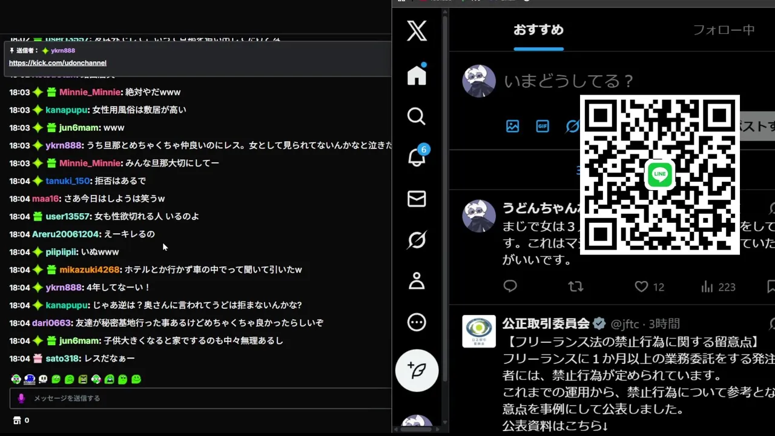The height and width of the screenshot is (436, 775).
Task: Open the 3時間 timestamp on jftc post
Action: pos(664,324)
